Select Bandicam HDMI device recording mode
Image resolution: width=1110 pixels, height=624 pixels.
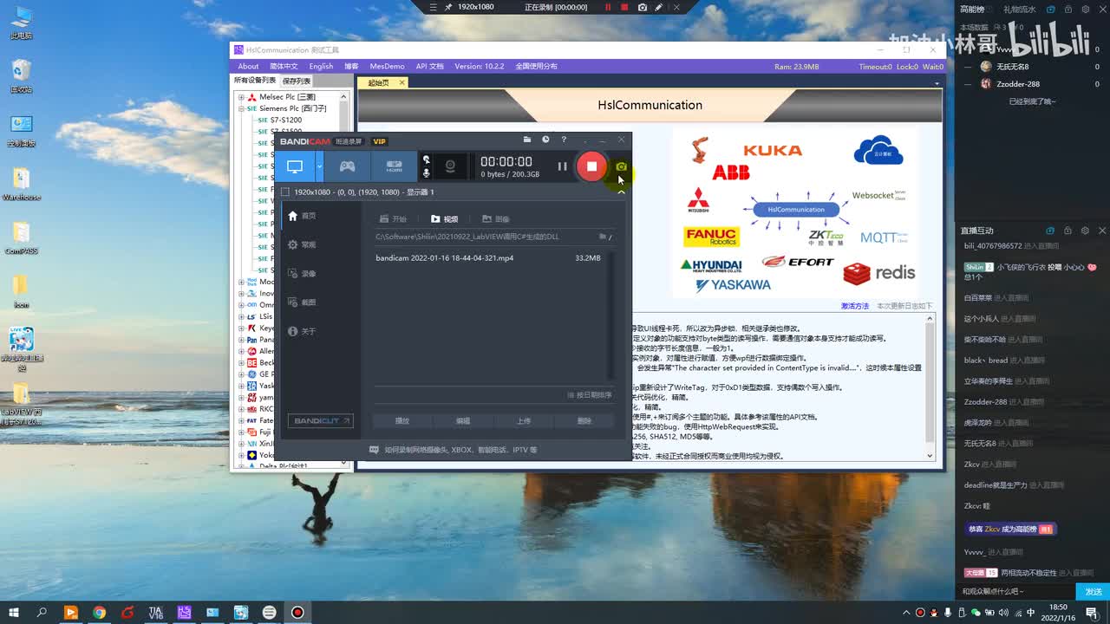pos(395,166)
